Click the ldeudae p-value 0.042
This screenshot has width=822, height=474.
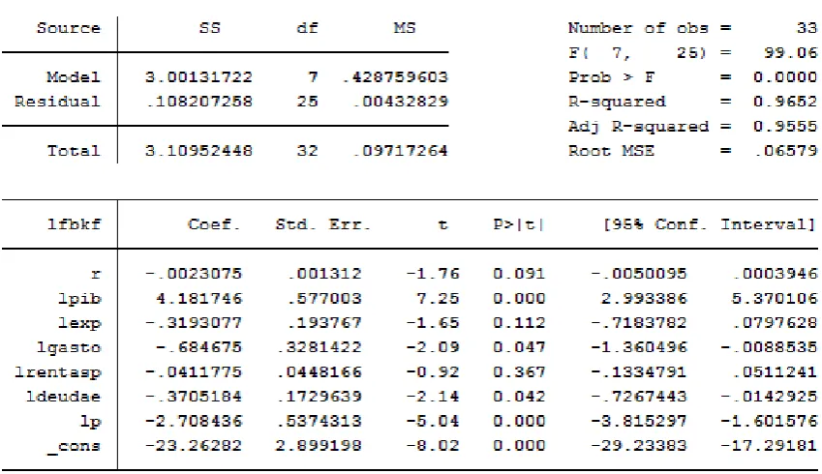tap(519, 397)
